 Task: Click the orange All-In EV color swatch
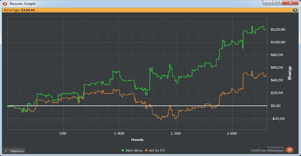point(147,151)
